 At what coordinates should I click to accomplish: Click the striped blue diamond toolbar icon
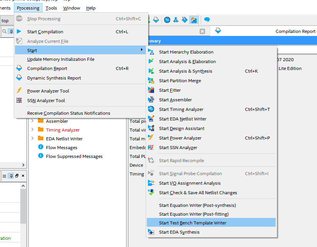pyautogui.click(x=185, y=20)
